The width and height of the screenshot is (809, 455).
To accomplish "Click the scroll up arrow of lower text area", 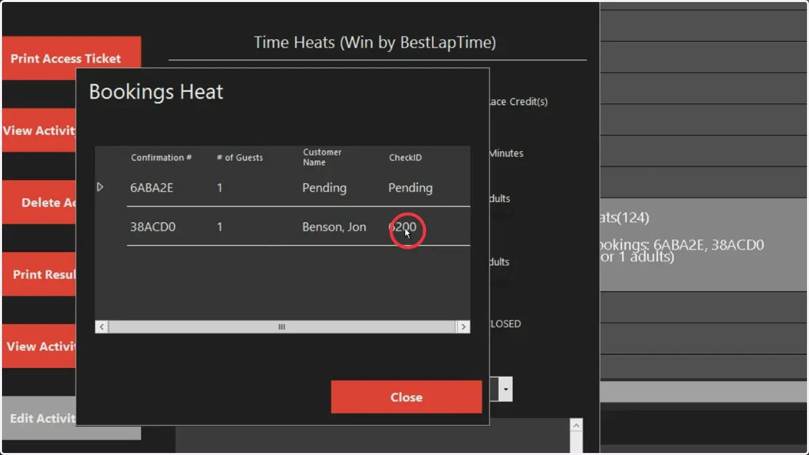I will point(576,425).
